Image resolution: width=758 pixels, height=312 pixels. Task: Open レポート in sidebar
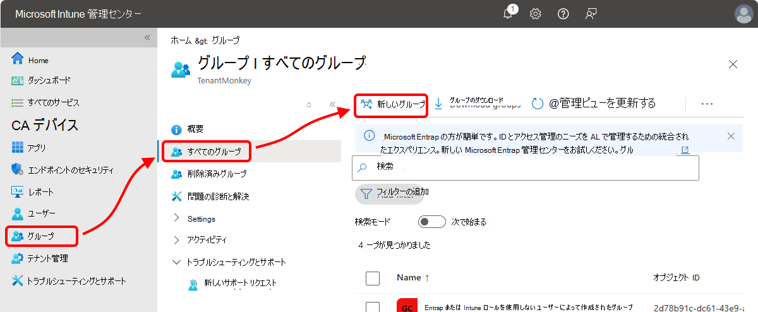[x=32, y=192]
